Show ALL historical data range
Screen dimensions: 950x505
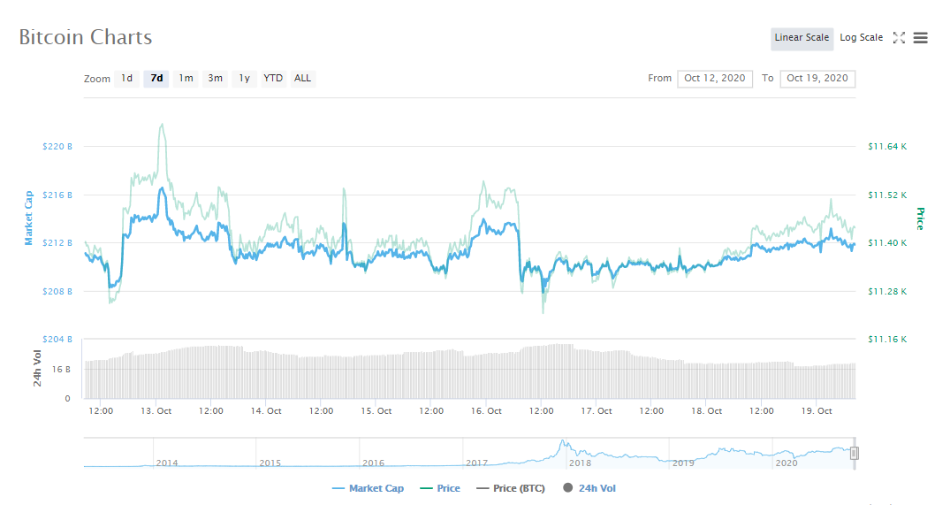tap(302, 78)
